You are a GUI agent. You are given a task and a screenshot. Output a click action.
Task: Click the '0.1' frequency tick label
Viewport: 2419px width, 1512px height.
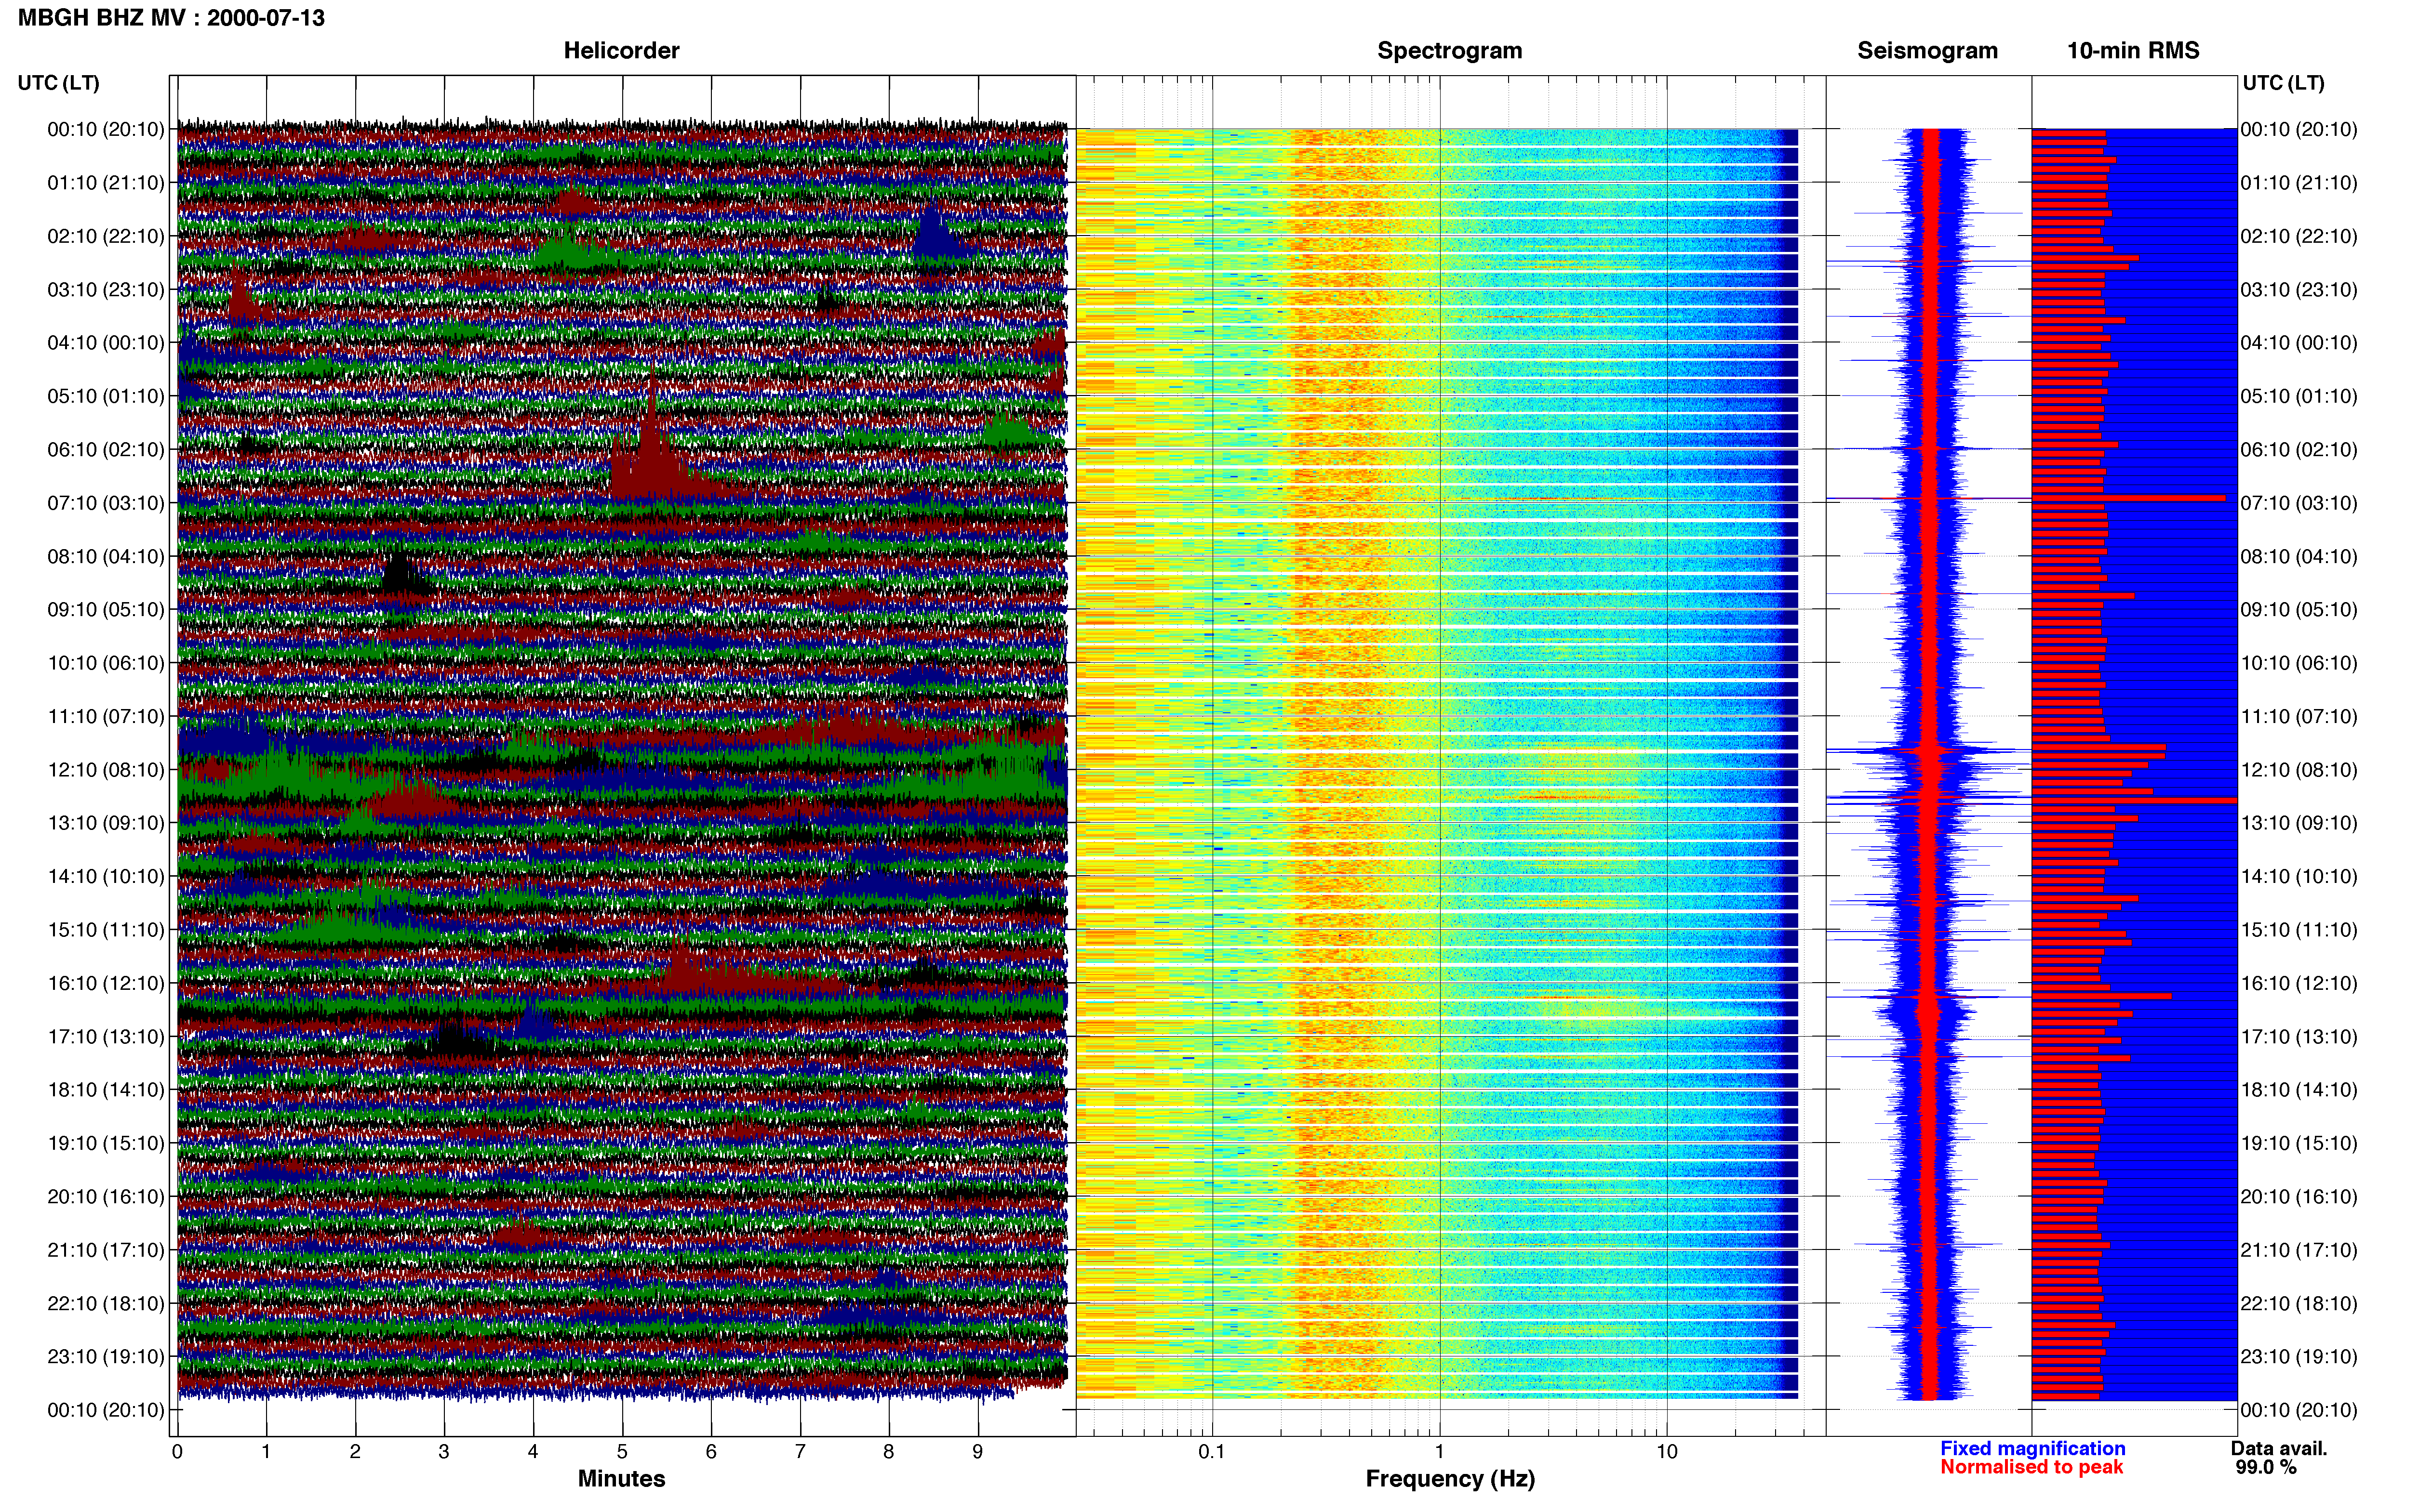click(1212, 1452)
